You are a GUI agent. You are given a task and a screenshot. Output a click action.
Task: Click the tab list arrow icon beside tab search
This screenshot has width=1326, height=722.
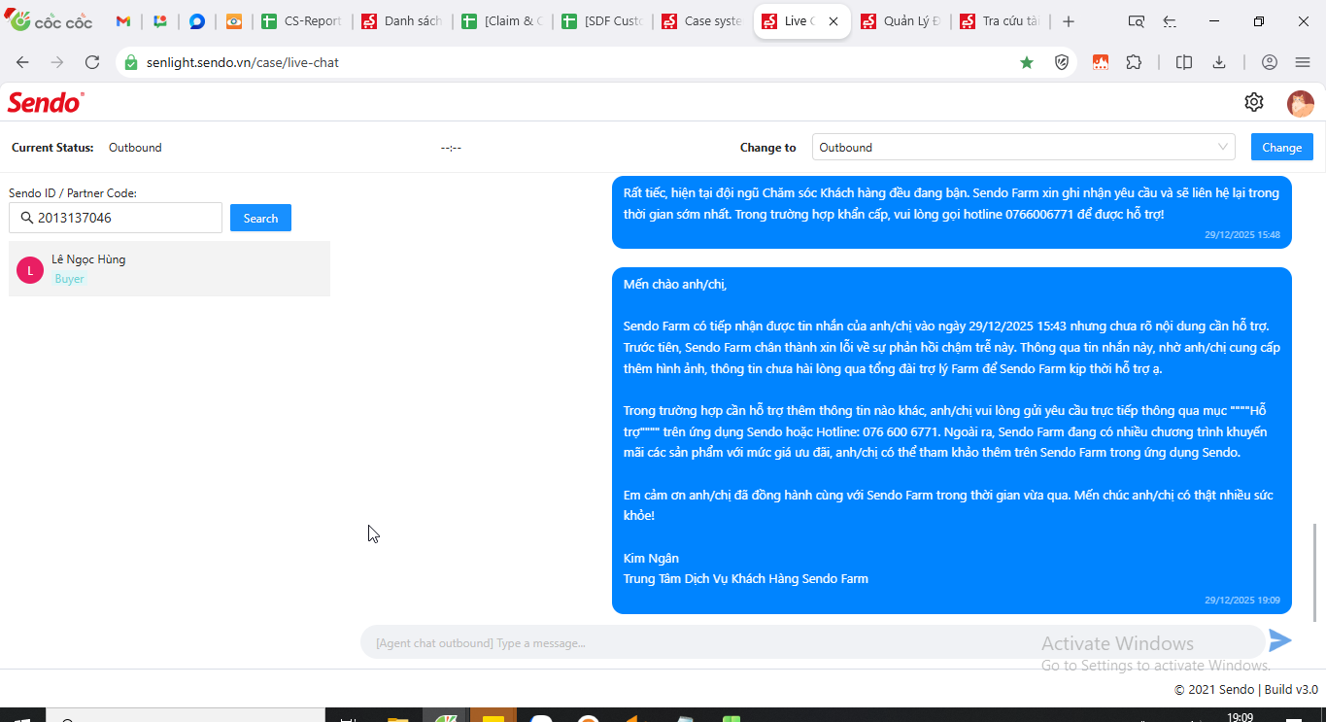[1170, 21]
